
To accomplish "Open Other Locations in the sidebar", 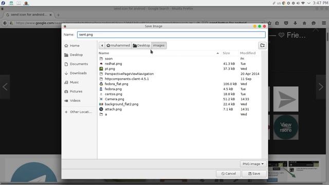I will coord(78,112).
